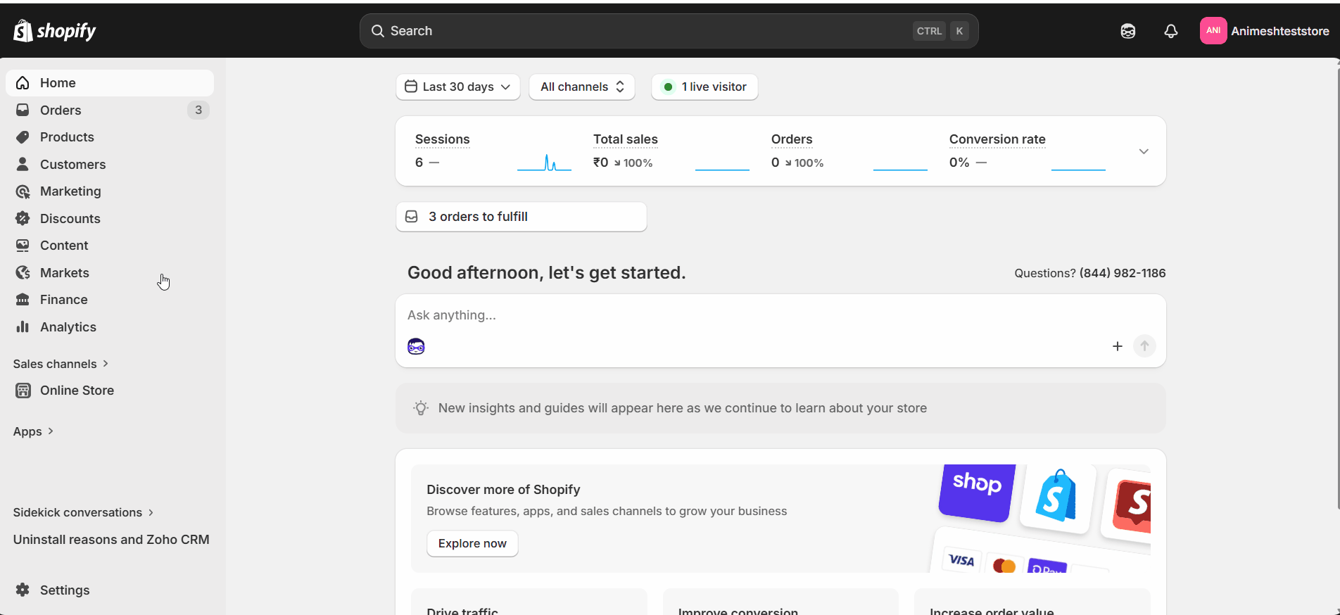Click the Orders count badge 3

pos(198,110)
